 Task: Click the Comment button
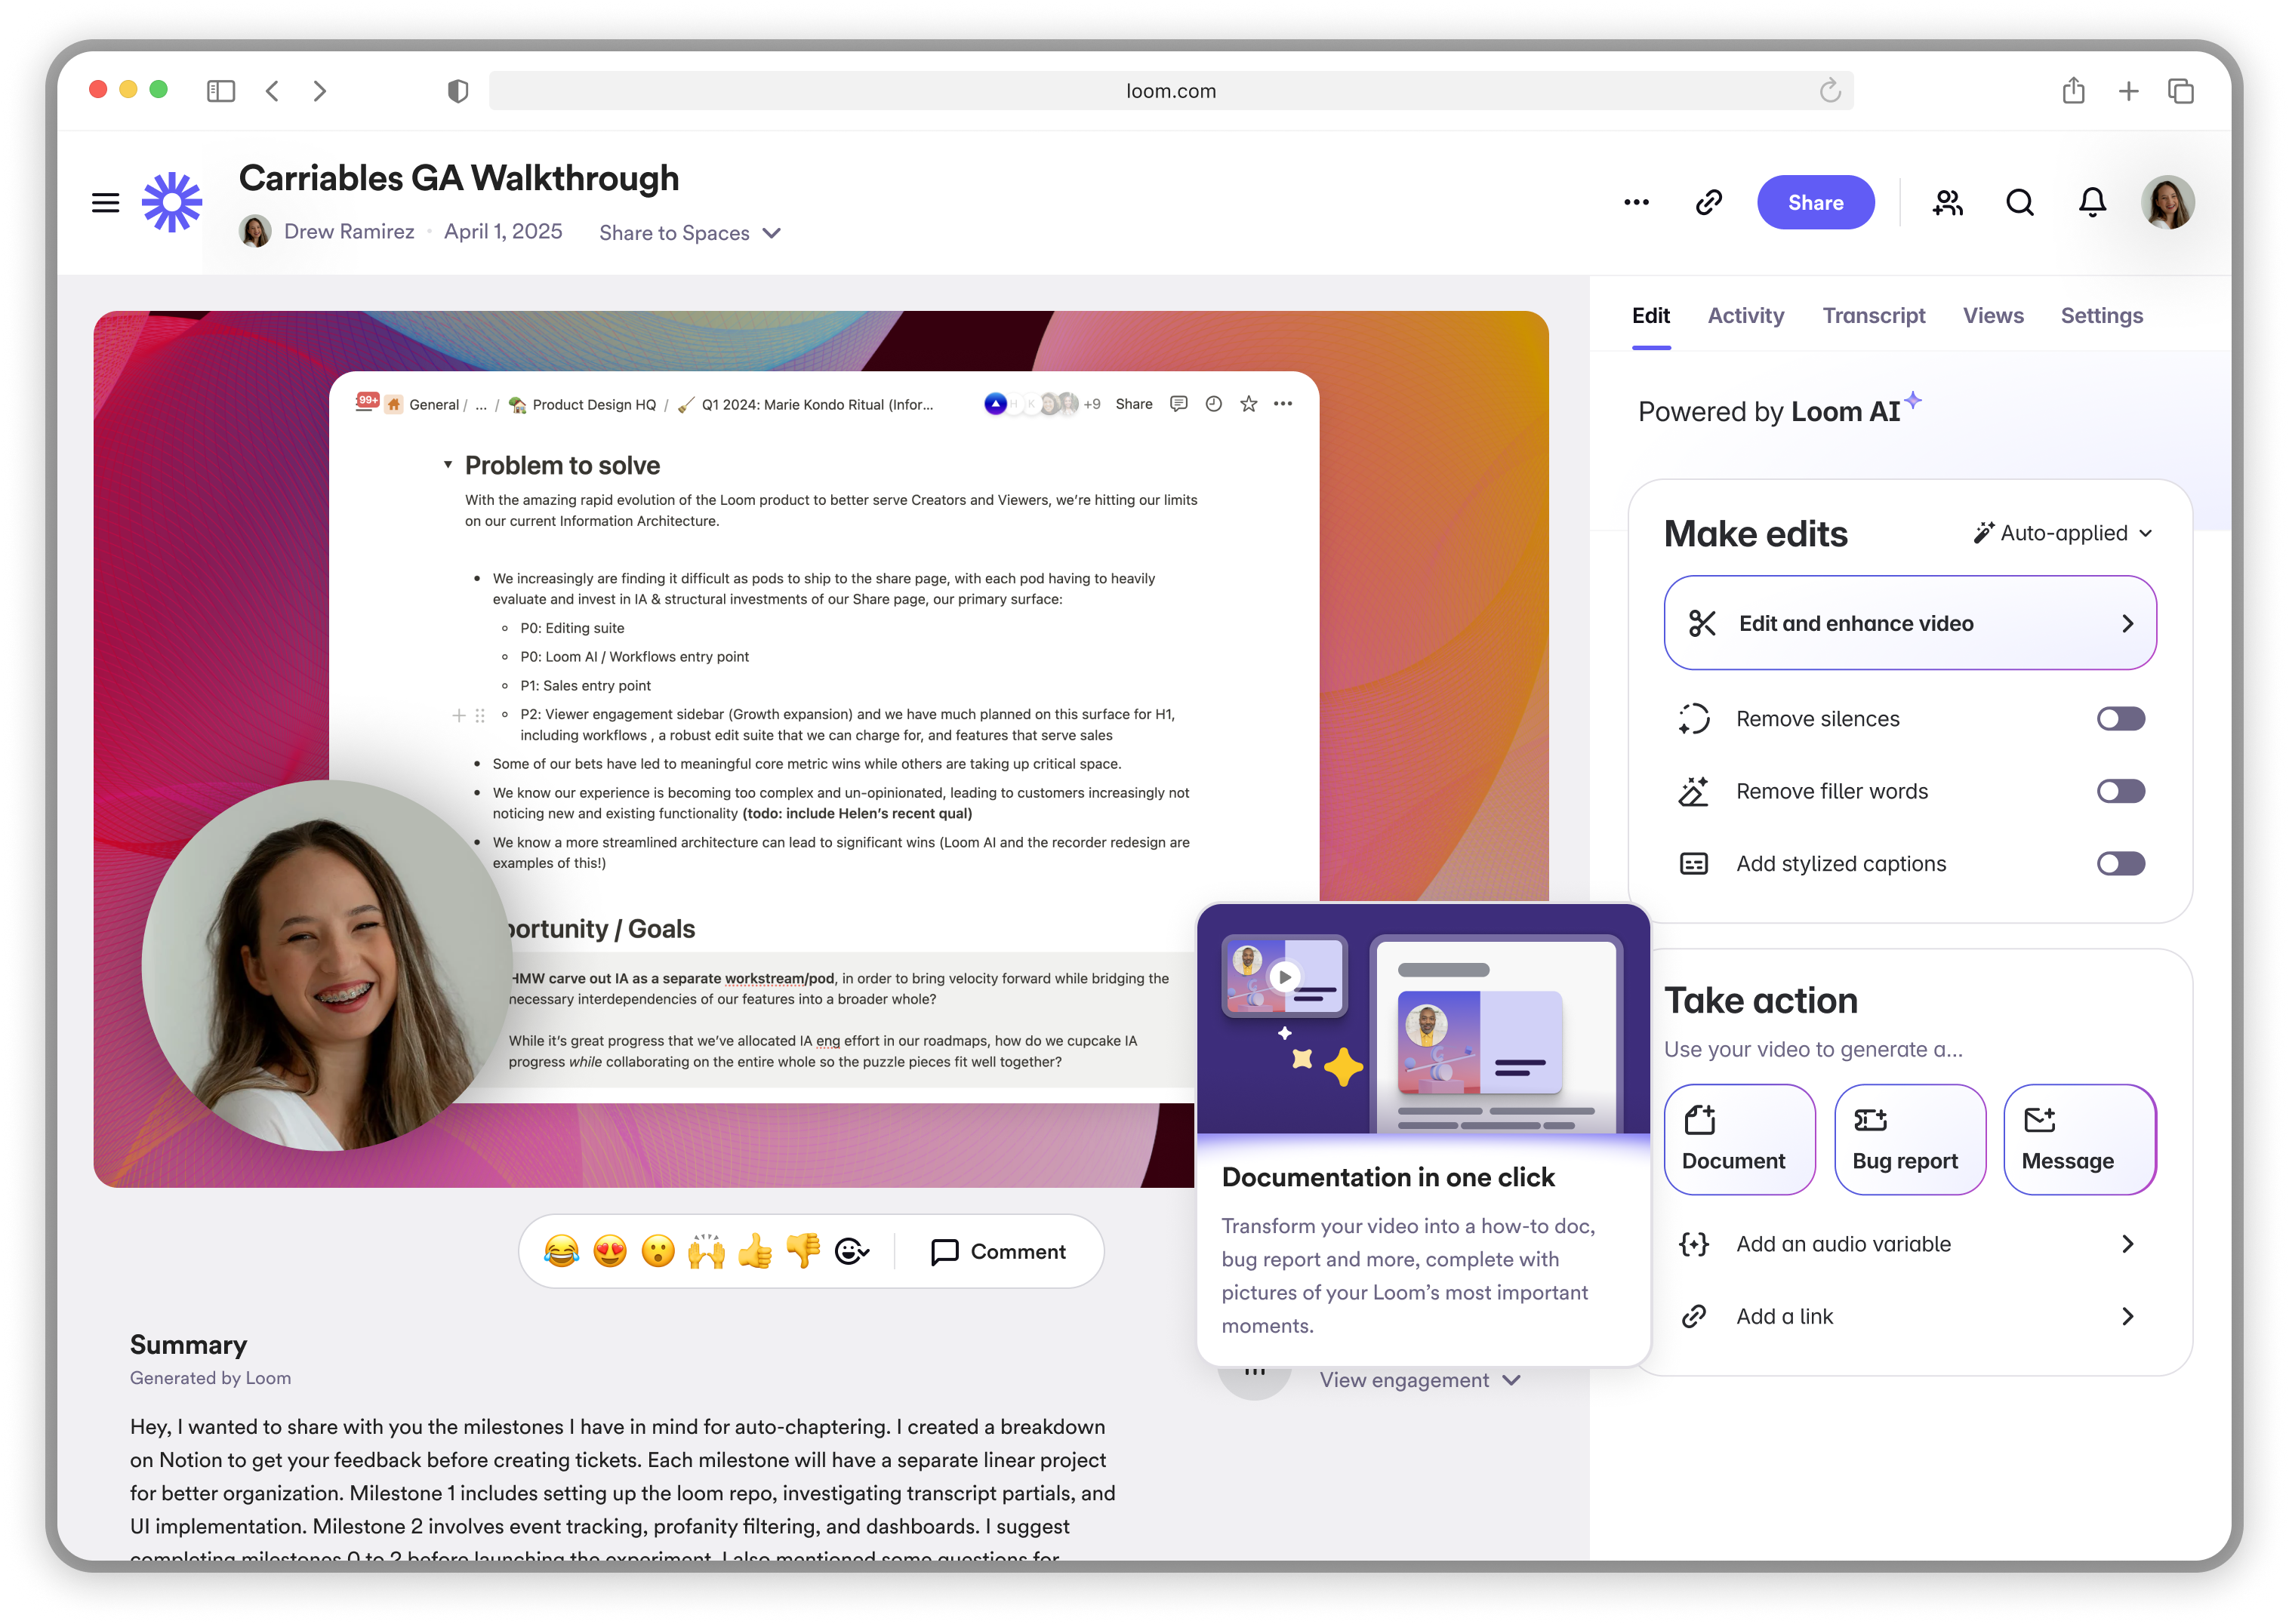point(999,1252)
